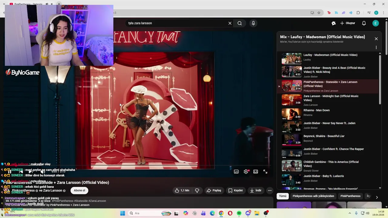Click the YouTube search magnifier button
The width and height of the screenshot is (388, 218).
[x=240, y=23]
